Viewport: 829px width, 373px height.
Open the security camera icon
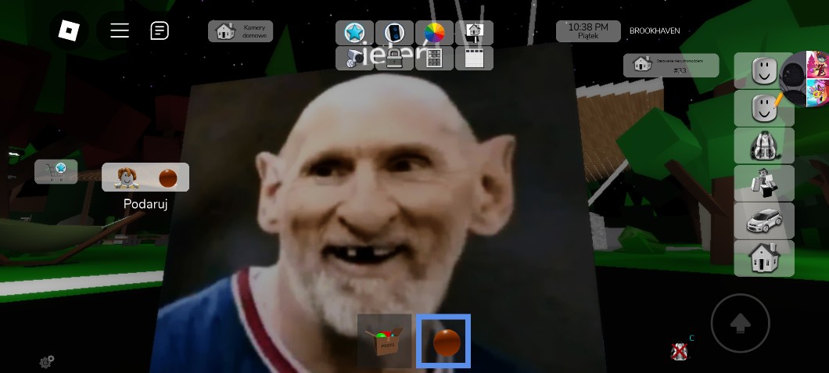354,58
